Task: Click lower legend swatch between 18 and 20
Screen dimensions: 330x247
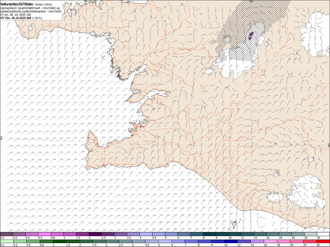Action: [283, 241]
